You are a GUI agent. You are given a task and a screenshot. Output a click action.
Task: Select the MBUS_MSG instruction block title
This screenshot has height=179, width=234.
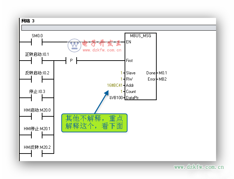tap(140, 36)
